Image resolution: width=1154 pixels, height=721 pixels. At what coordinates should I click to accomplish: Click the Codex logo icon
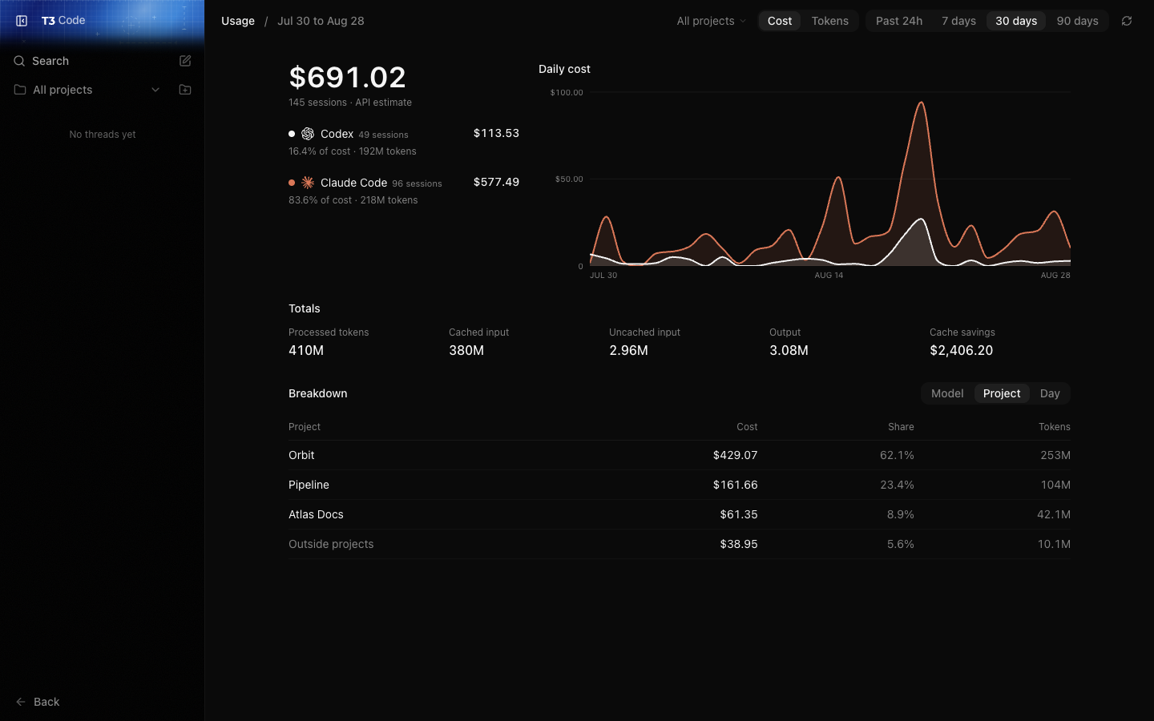[x=308, y=134]
